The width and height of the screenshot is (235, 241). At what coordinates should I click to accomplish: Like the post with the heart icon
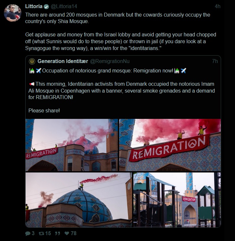pos(67,234)
